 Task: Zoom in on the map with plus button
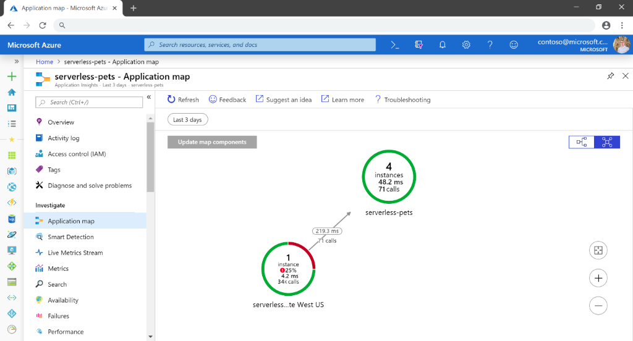(598, 278)
